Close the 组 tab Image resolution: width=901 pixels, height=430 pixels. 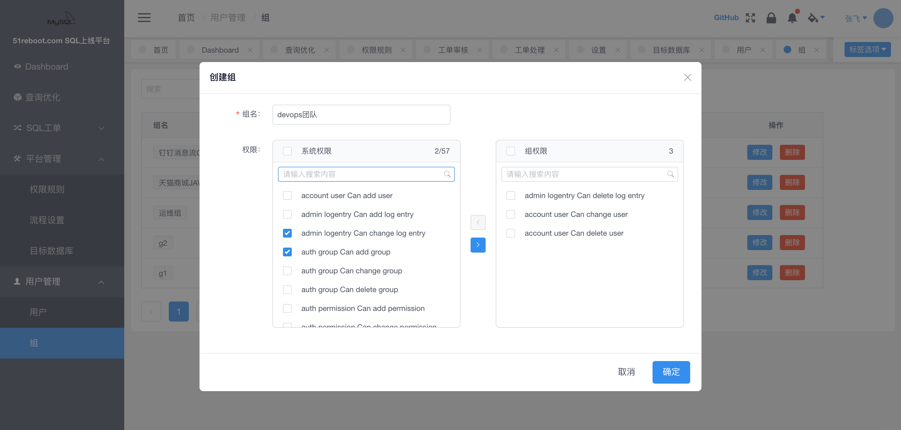[x=816, y=50]
